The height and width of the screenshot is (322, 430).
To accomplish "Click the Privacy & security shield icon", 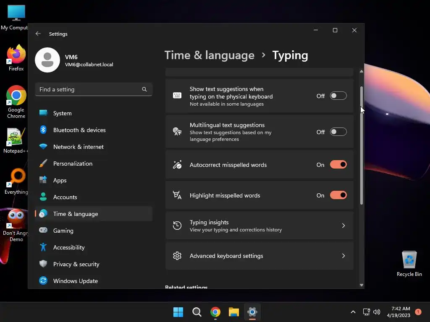I will point(43,264).
